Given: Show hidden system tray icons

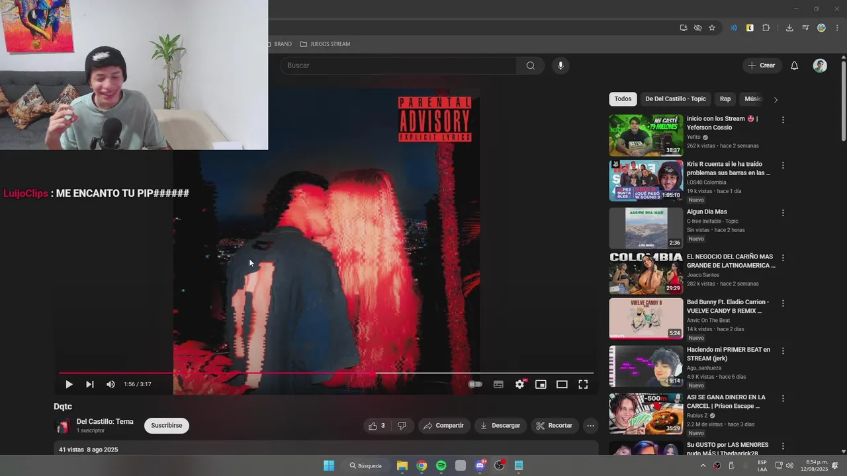Looking at the screenshot, I should (703, 465).
